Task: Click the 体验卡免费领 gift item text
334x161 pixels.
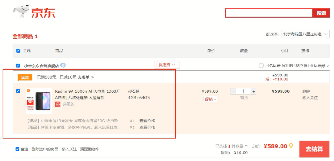Action: (74, 127)
